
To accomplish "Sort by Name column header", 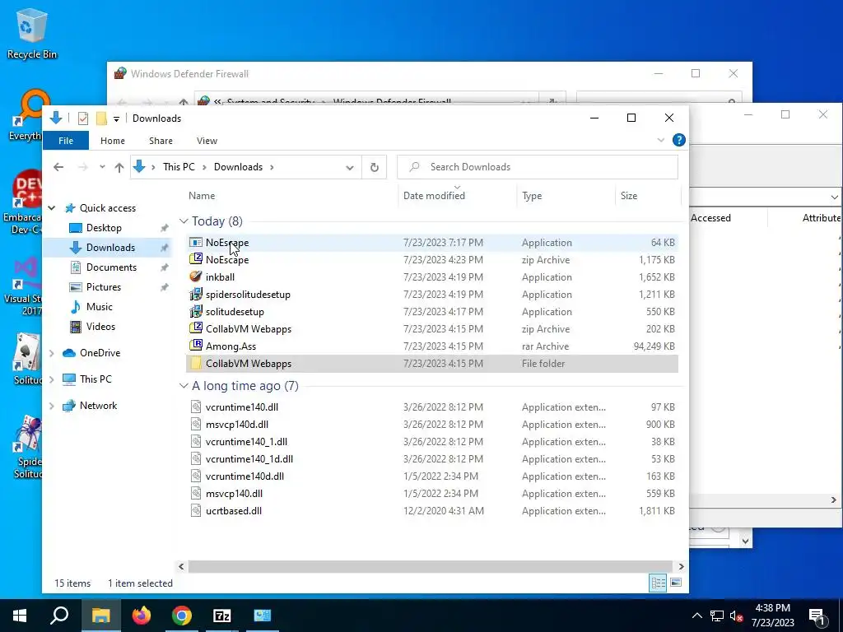I will pyautogui.click(x=202, y=196).
